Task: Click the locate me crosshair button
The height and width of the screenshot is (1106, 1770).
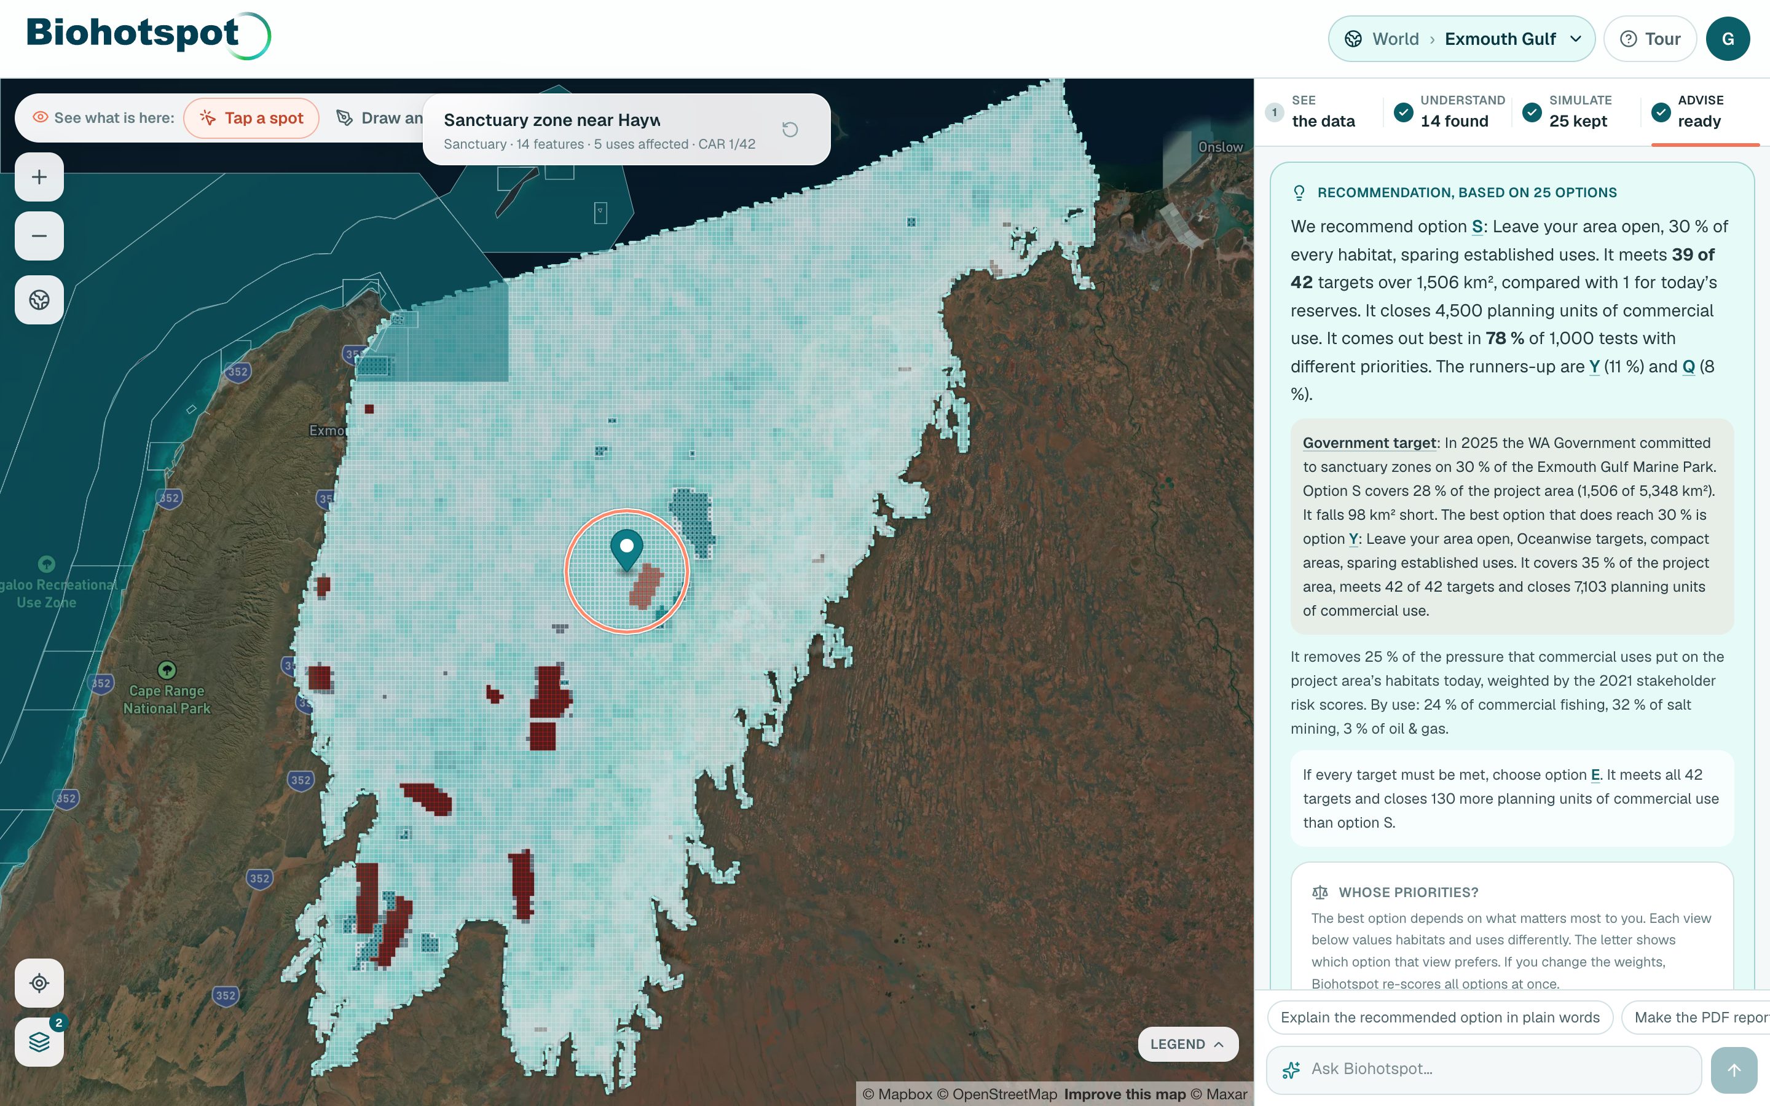Action: tap(39, 983)
